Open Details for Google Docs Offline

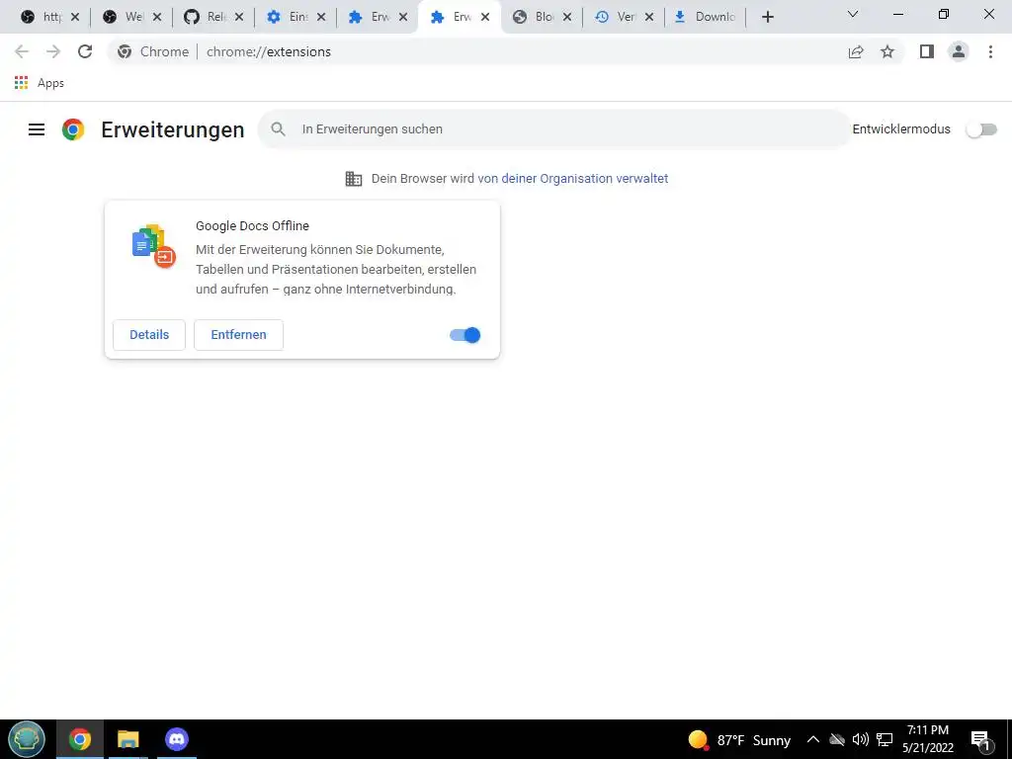click(x=149, y=335)
